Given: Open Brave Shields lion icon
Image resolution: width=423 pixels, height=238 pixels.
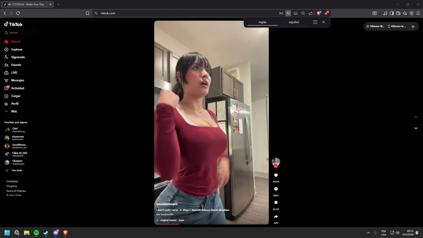Looking at the screenshot, I should pyautogui.click(x=319, y=13).
